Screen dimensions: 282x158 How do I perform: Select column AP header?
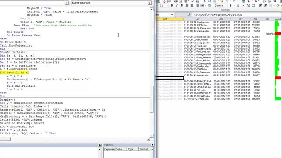241,19
